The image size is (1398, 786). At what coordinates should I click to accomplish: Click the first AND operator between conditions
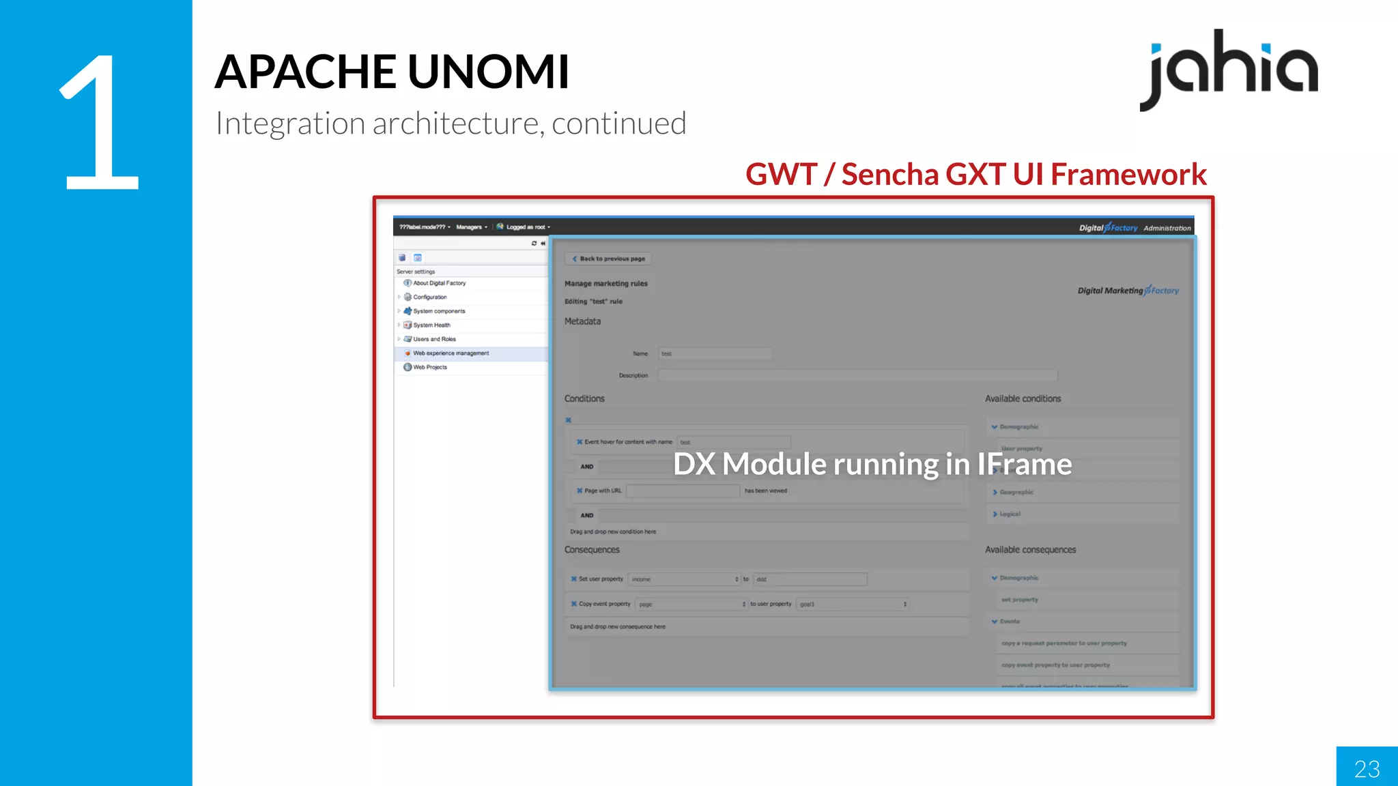click(x=587, y=467)
